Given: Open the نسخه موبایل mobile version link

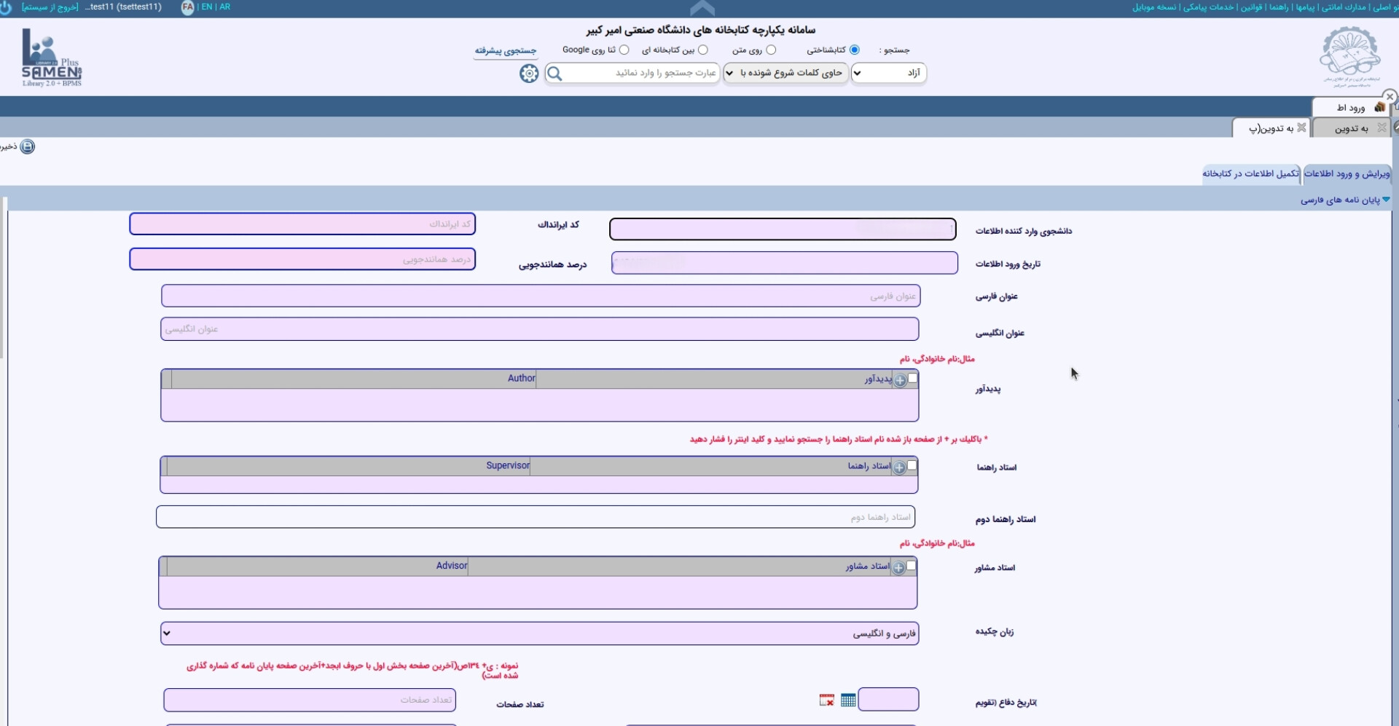Looking at the screenshot, I should pos(1154,7).
